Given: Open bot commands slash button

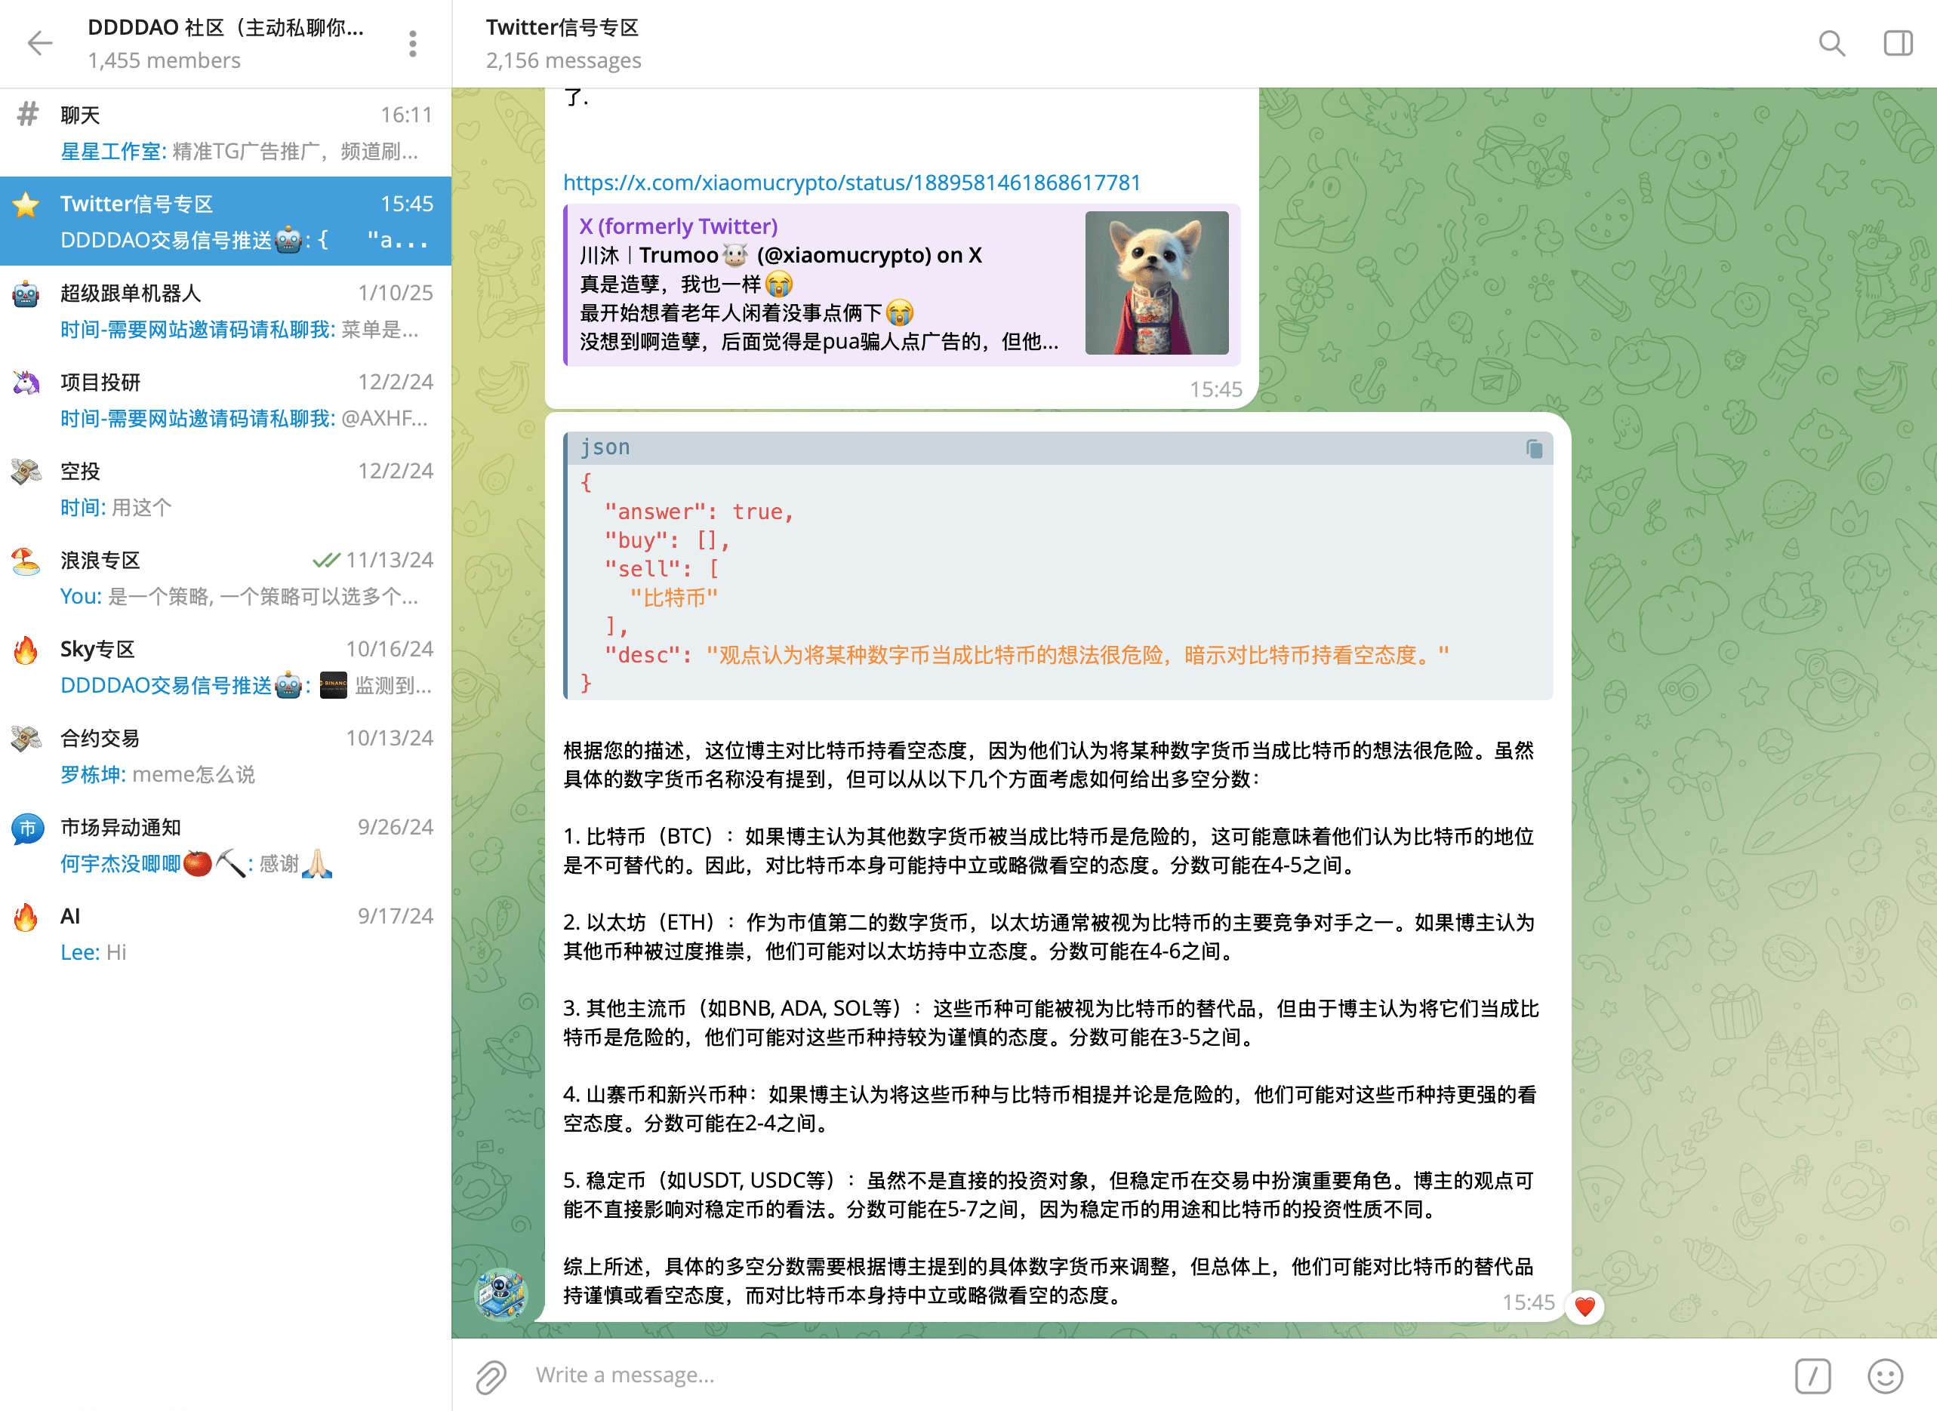Looking at the screenshot, I should point(1812,1376).
